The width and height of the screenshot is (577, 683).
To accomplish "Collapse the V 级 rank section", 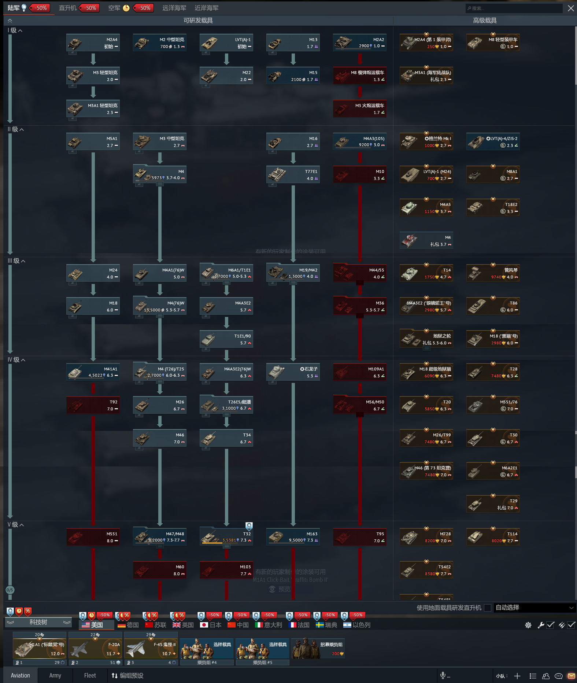I will [16, 525].
